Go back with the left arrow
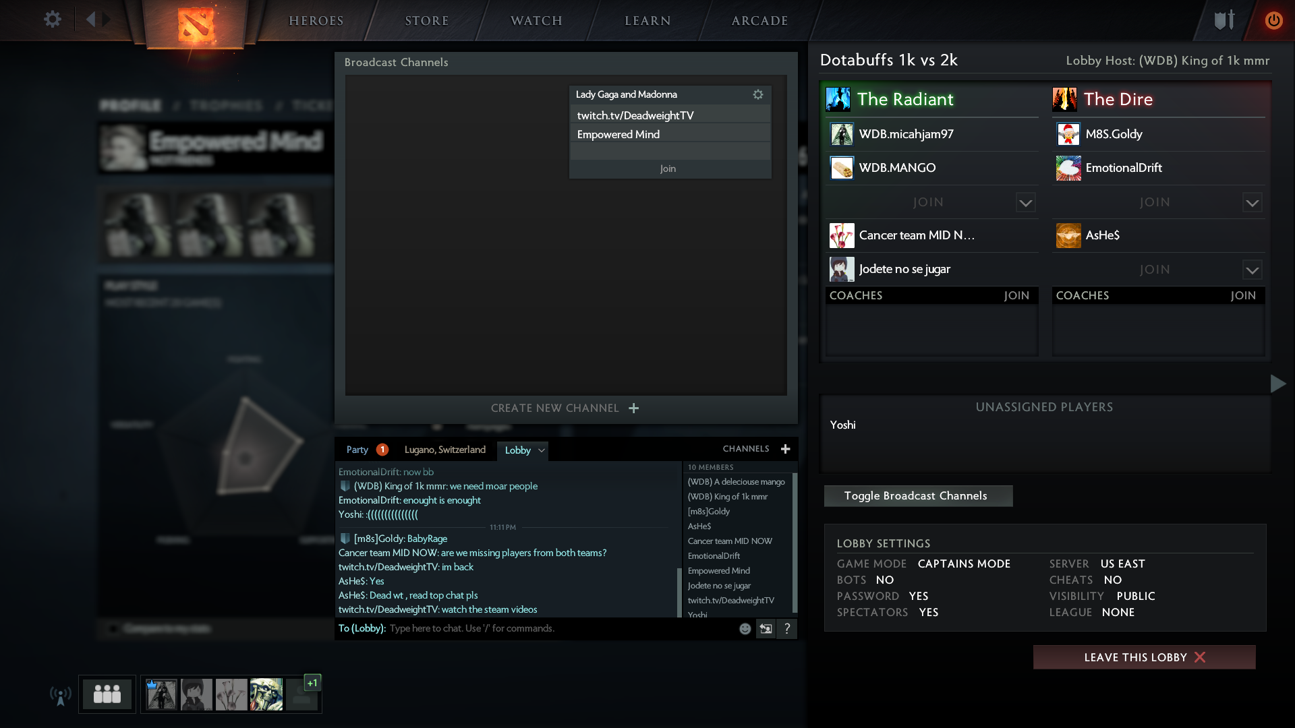Viewport: 1295px width, 728px height. [x=90, y=20]
